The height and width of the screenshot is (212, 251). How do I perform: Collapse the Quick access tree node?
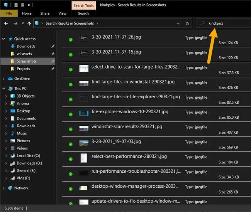click(4, 39)
